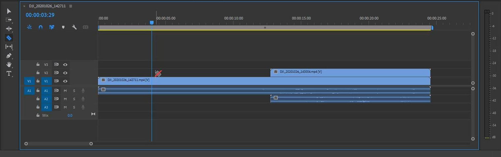The width and height of the screenshot is (501, 157).
Task: Toggle Snap in timeline magnet icon
Action: [41, 27]
